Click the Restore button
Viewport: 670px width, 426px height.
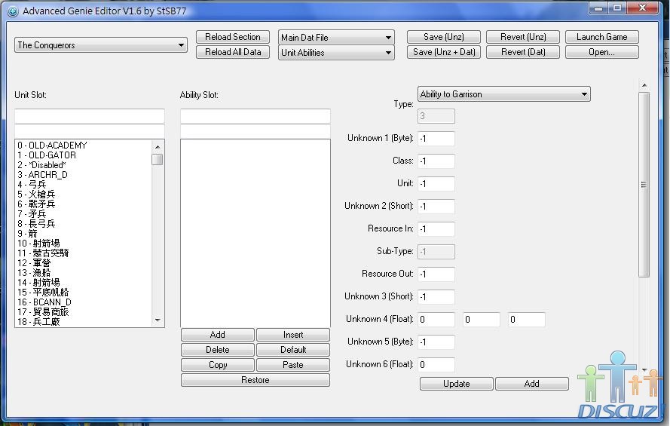tap(255, 380)
